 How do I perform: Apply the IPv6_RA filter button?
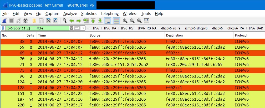[x=110, y=28]
